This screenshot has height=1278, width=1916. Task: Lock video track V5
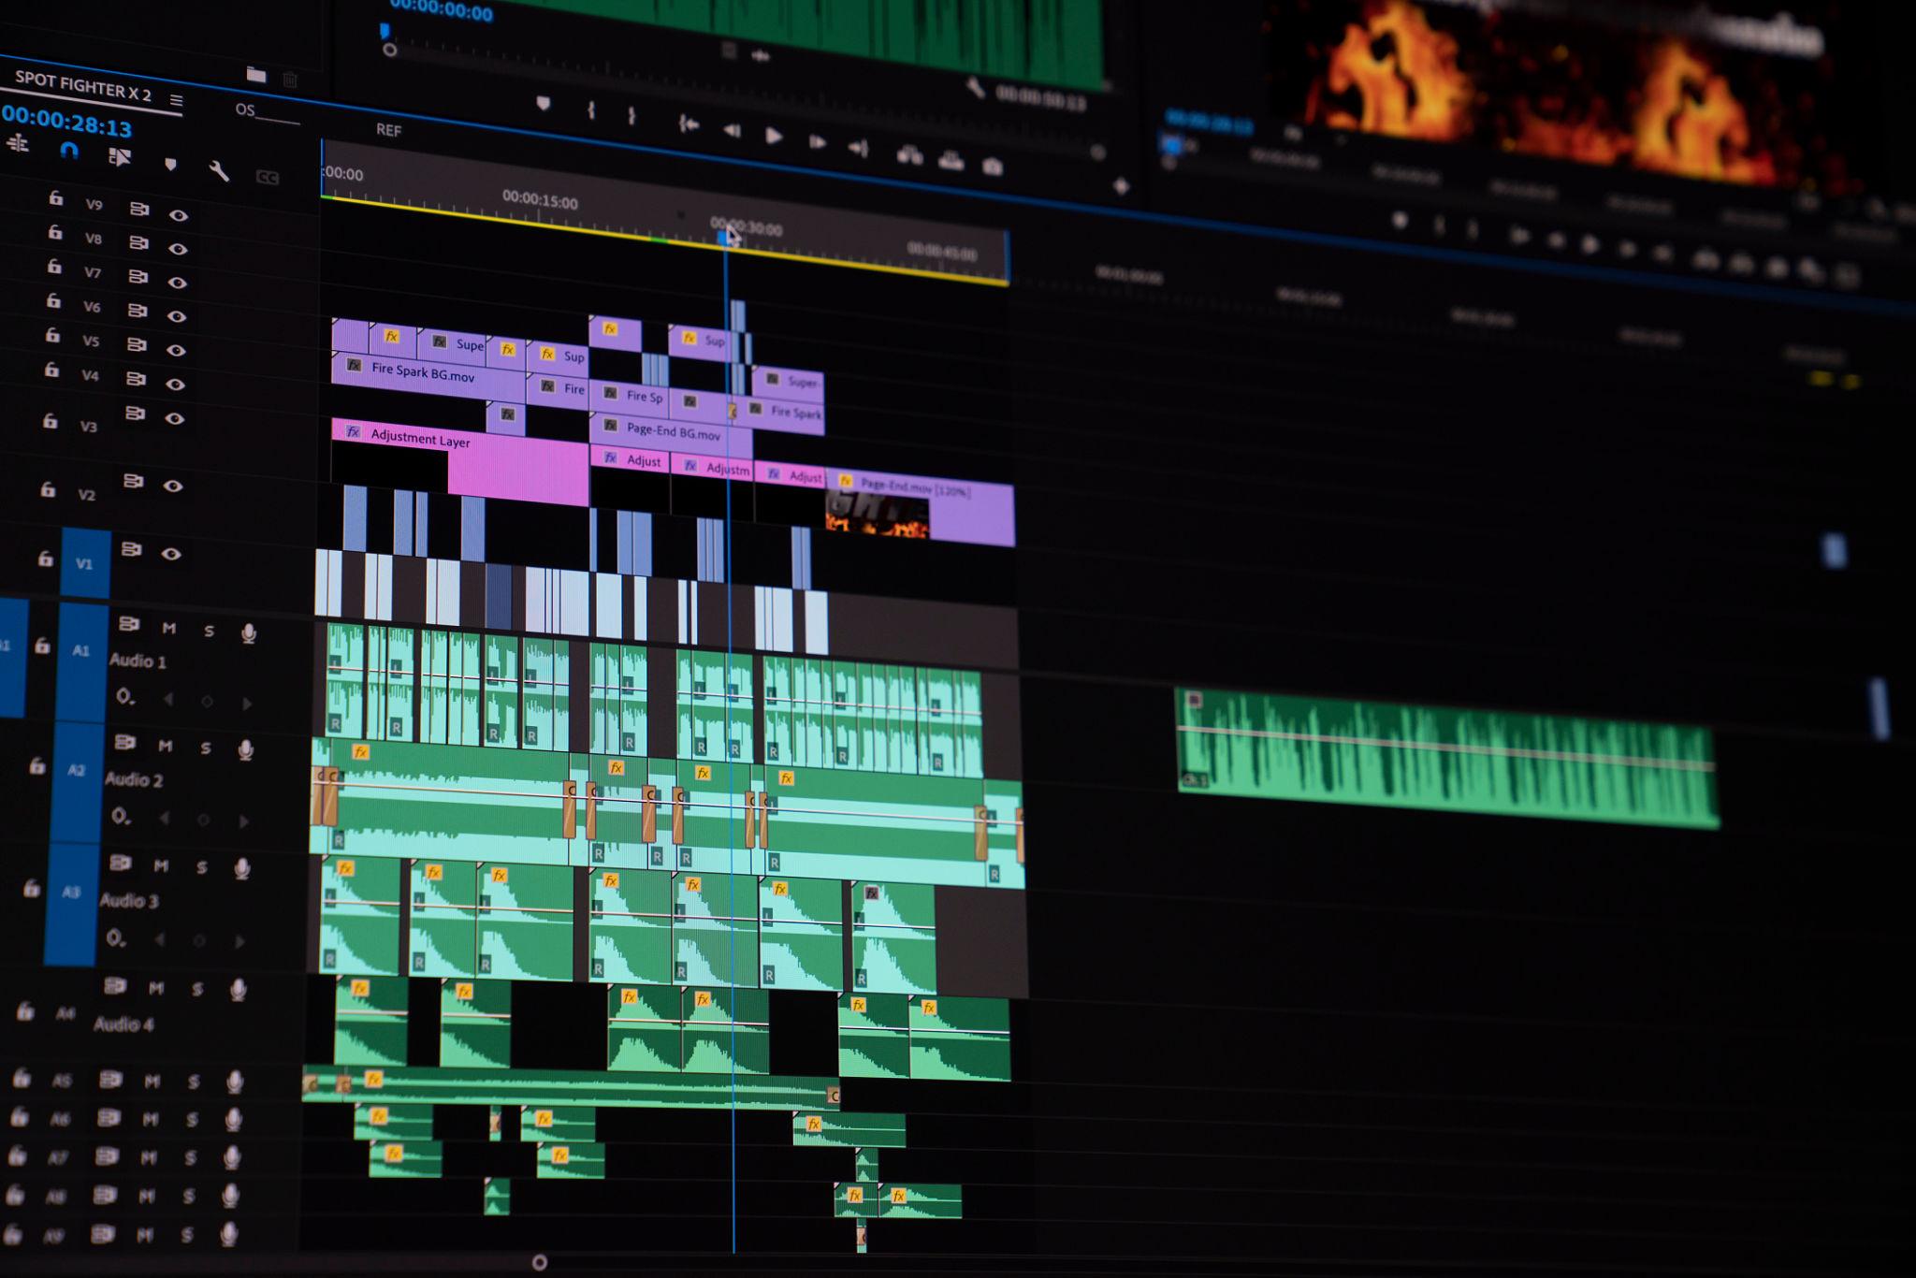click(53, 336)
